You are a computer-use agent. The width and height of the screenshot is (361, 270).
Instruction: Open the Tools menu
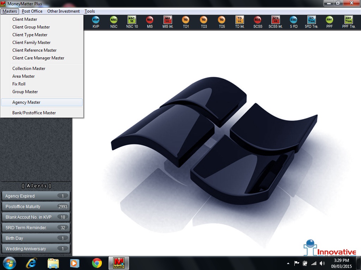tap(90, 11)
